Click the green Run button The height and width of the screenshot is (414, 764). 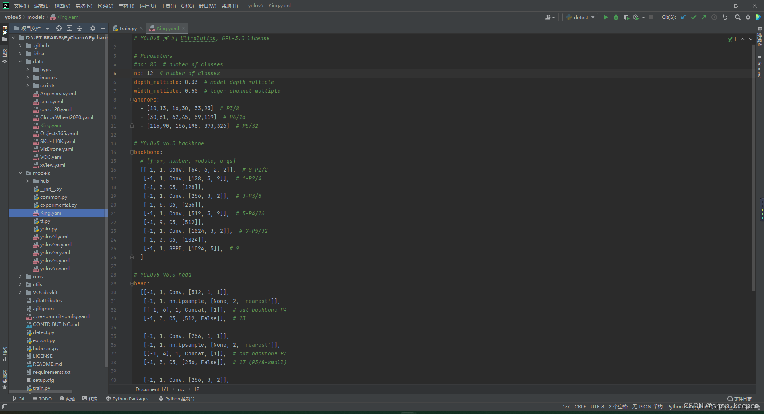(x=606, y=17)
